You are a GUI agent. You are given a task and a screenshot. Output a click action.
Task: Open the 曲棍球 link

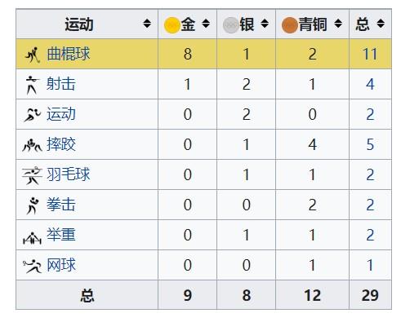pyautogui.click(x=69, y=54)
